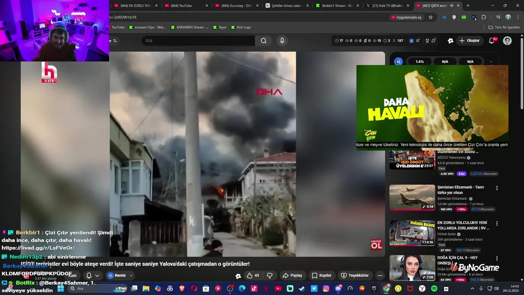
Task: Click the Paylaş share button
Action: (x=292, y=275)
